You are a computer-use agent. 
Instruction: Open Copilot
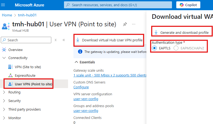[x=188, y=5]
